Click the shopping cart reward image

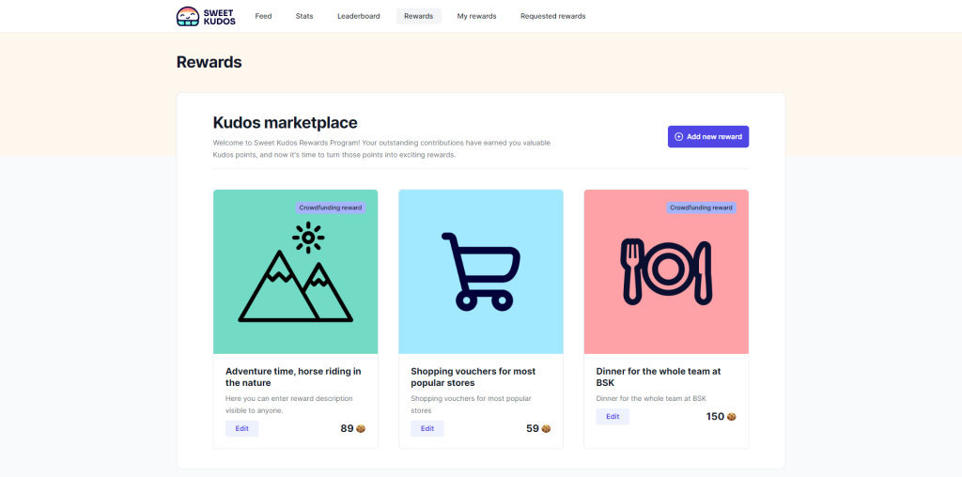480,270
